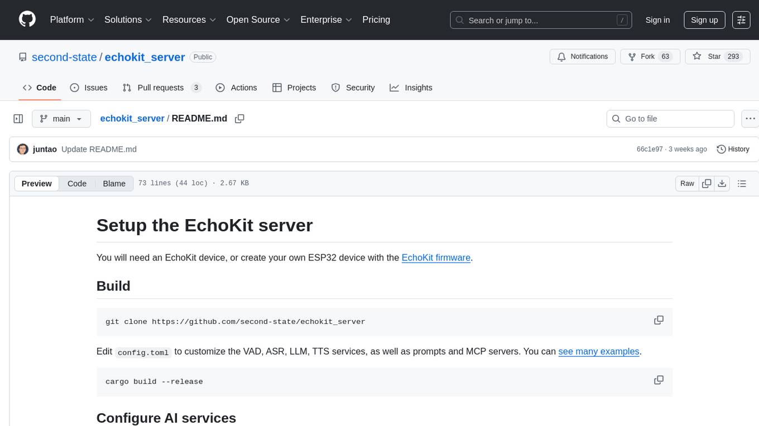This screenshot has height=426, width=759.
Task: Copy raw file contents icon
Action: pyautogui.click(x=707, y=183)
